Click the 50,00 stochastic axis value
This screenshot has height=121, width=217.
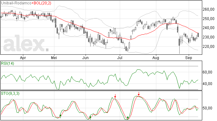(207, 108)
